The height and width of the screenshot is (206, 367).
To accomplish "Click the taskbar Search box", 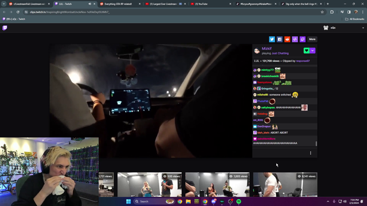I will tap(154, 201).
